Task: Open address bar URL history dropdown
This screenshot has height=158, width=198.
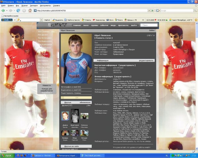Action: click(x=149, y=11)
